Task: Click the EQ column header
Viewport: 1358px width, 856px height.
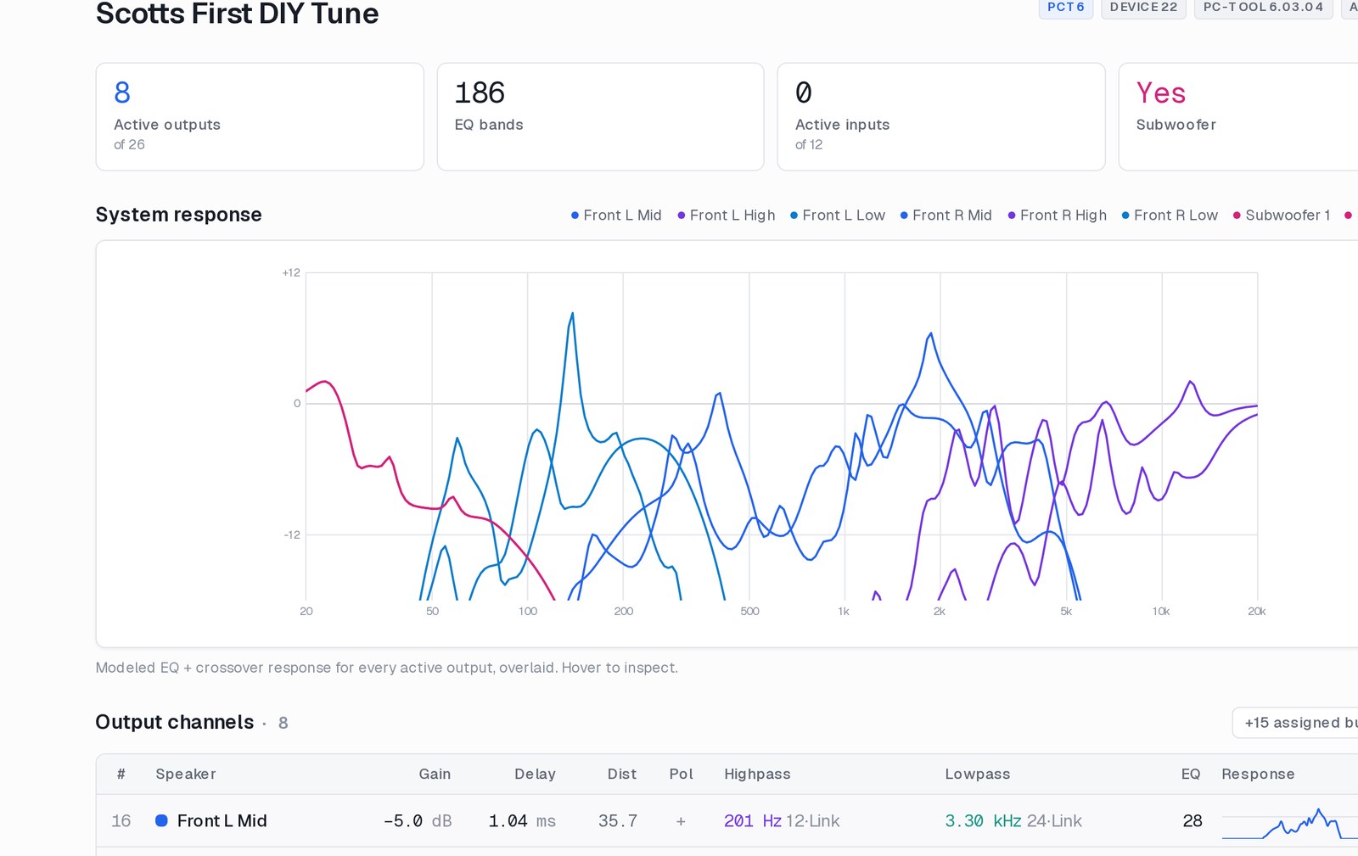Action: [1191, 774]
